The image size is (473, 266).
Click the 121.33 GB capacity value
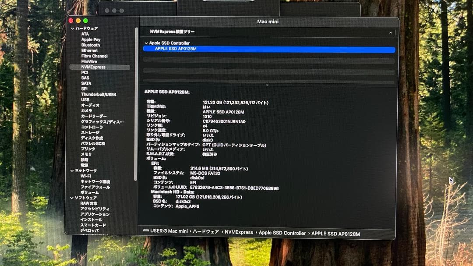[236, 103]
